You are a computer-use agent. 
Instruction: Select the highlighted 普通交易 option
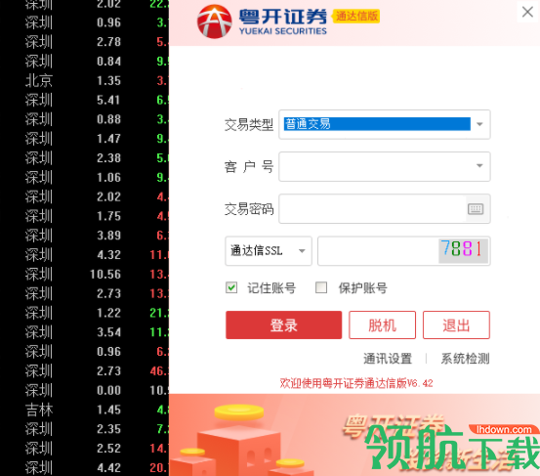[377, 124]
